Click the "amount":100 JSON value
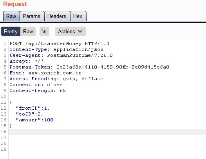Viewport: 206px width, 159px height. 49,120
